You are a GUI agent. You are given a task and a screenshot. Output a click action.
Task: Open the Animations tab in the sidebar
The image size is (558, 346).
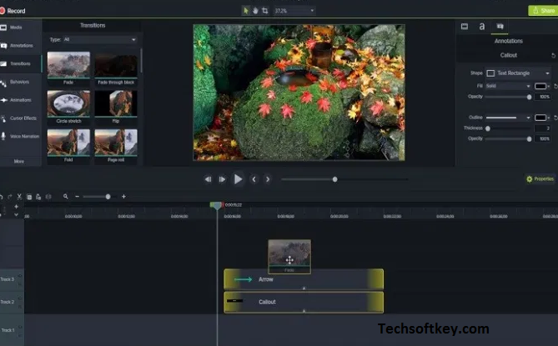point(21,100)
